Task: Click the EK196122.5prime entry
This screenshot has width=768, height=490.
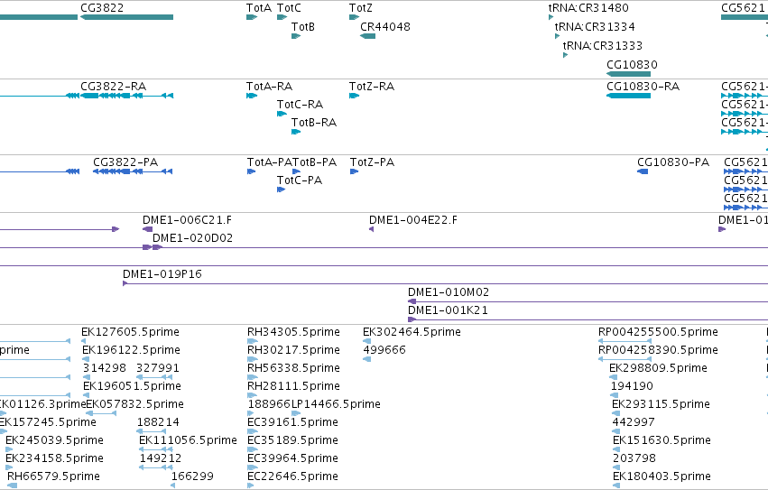Action: coord(85,359)
